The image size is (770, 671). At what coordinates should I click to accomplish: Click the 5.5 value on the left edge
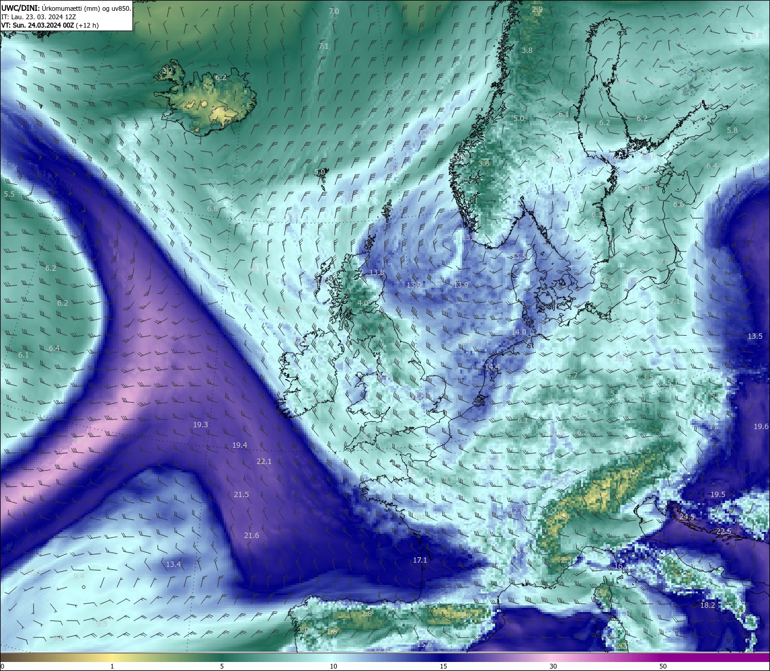click(8, 194)
